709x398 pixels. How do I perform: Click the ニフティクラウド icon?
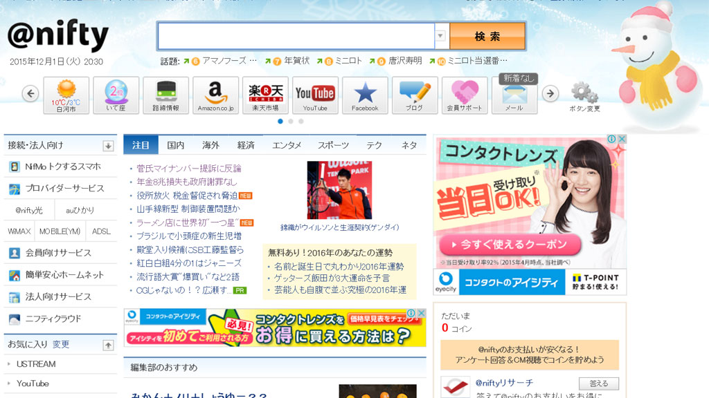[x=15, y=319]
